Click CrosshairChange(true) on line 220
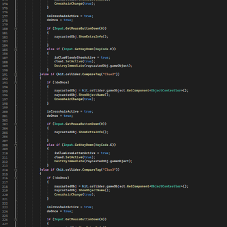227x227 pixels. (74, 194)
